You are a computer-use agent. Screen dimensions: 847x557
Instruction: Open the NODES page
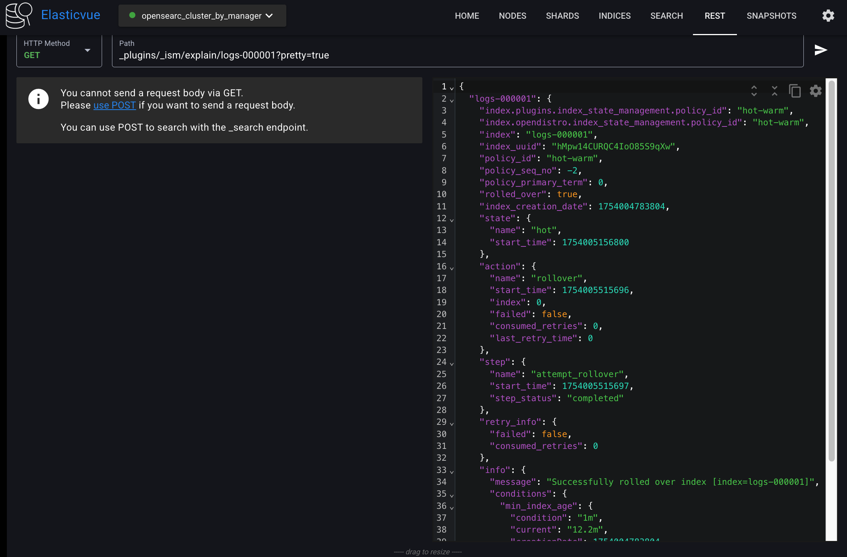pyautogui.click(x=512, y=16)
